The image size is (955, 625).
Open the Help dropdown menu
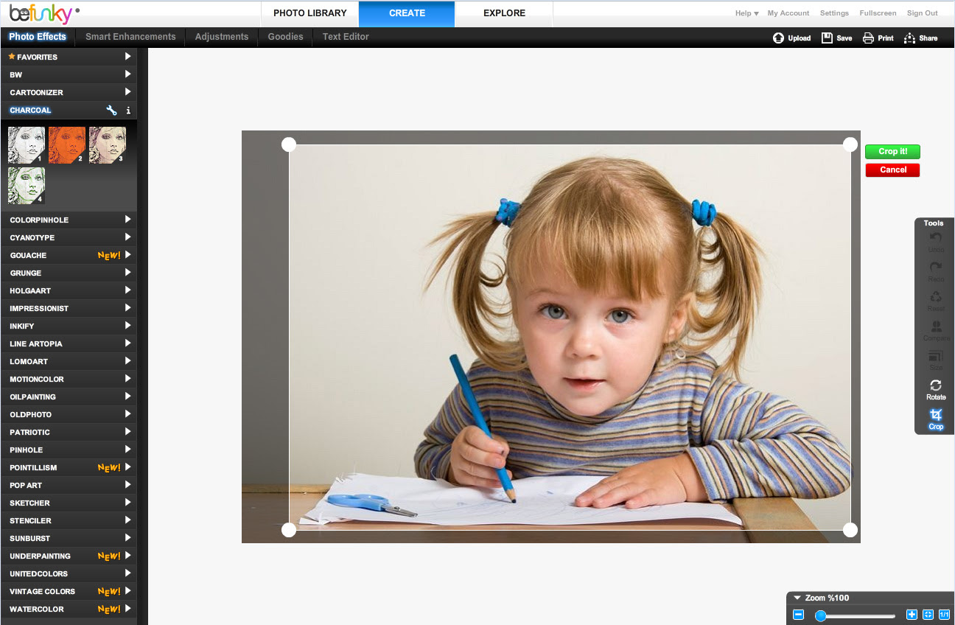click(746, 13)
